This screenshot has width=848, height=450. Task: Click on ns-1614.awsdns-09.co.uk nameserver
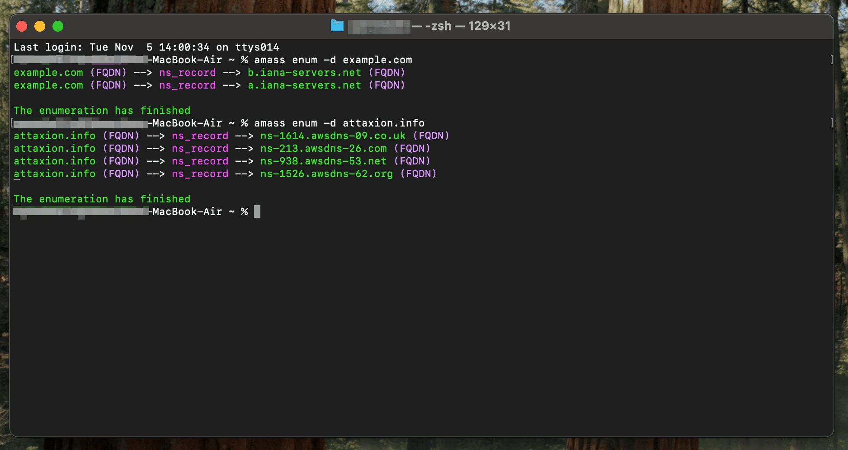click(x=333, y=136)
